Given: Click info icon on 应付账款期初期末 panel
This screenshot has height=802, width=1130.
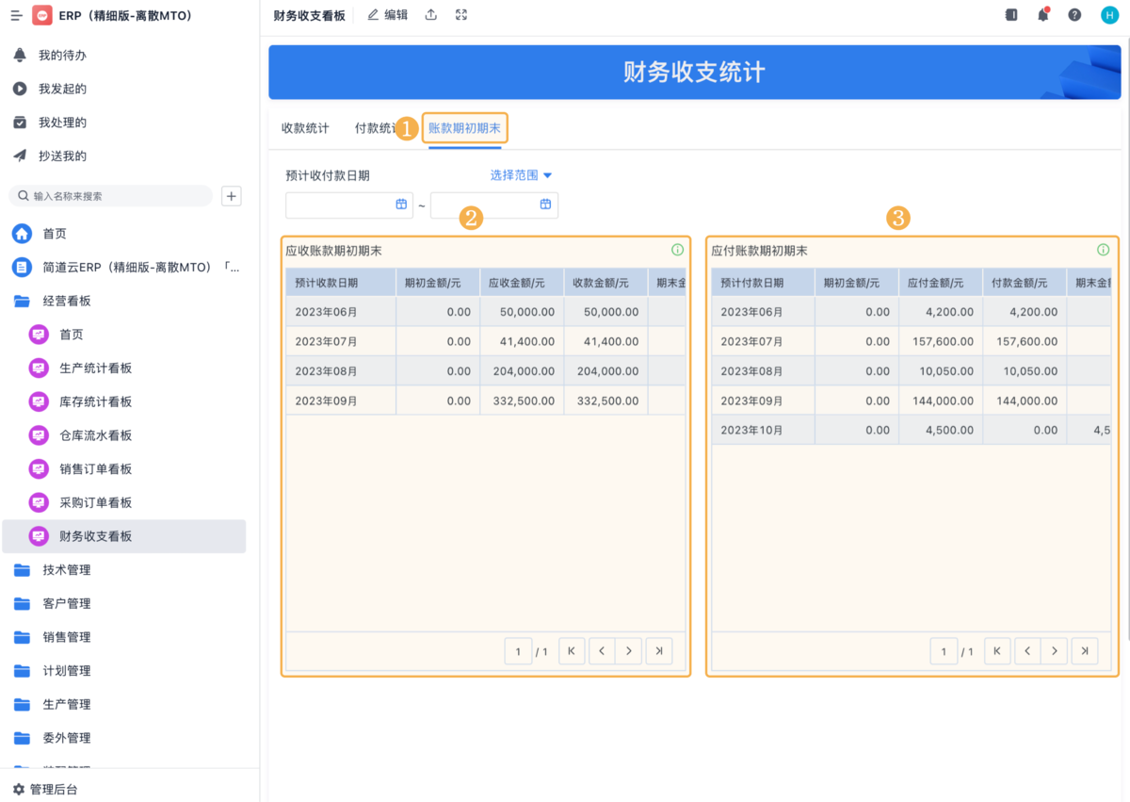Looking at the screenshot, I should point(1103,251).
